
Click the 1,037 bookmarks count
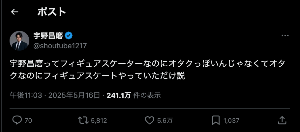pos(231,121)
